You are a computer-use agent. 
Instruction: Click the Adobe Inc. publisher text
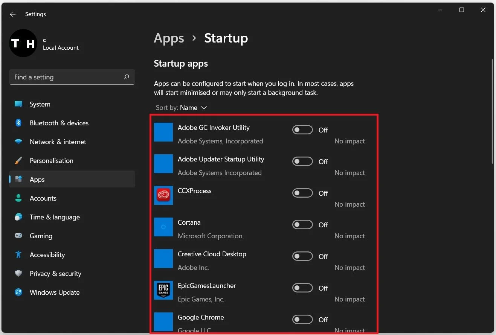[193, 268]
